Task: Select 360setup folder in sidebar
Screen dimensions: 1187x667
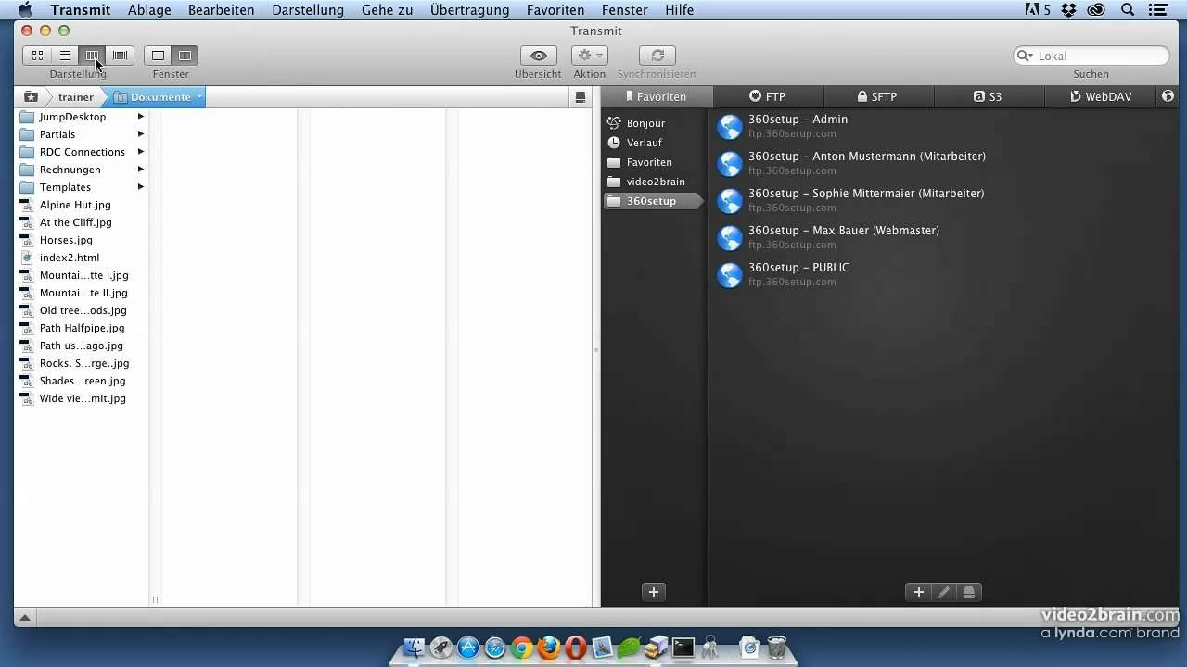Action: (653, 201)
